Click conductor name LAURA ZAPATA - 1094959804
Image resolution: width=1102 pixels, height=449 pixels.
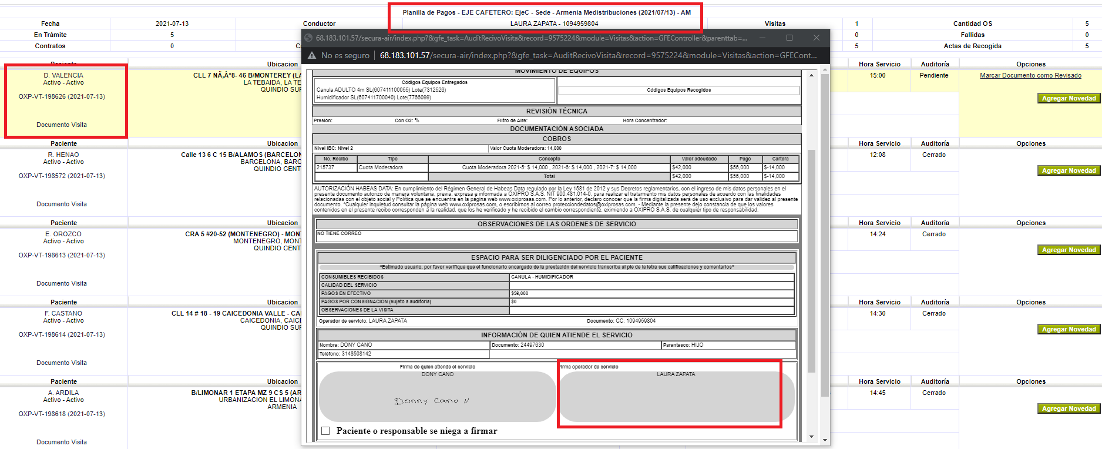554,24
